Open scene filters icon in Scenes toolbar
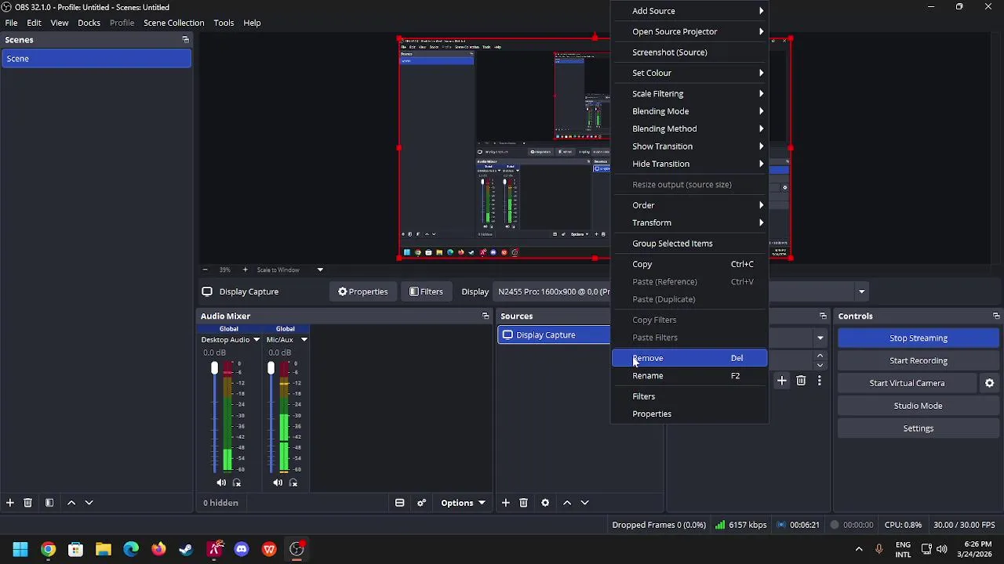 pyautogui.click(x=49, y=503)
